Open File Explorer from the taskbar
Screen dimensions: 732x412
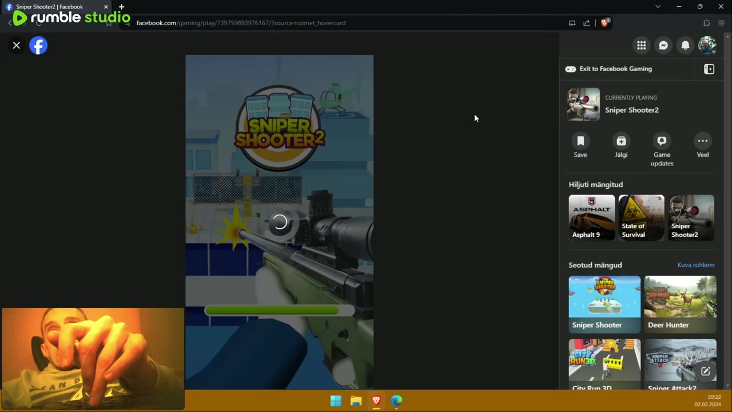(356, 401)
